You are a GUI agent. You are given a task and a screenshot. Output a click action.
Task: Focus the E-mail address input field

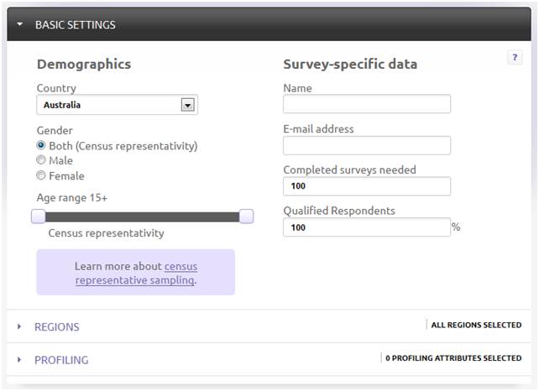point(367,146)
